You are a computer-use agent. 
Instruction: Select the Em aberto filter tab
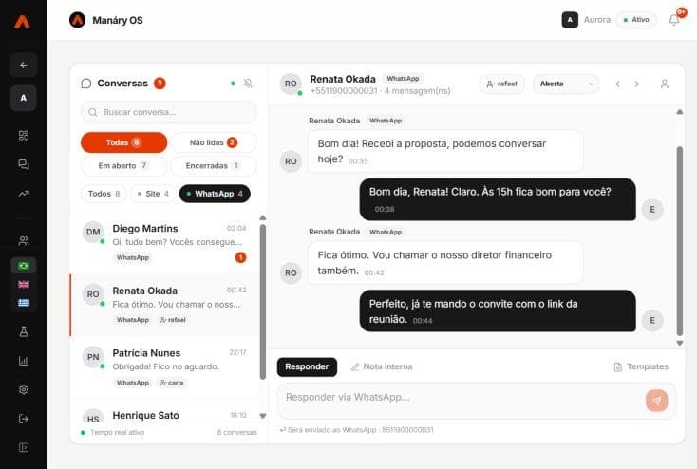pos(123,166)
